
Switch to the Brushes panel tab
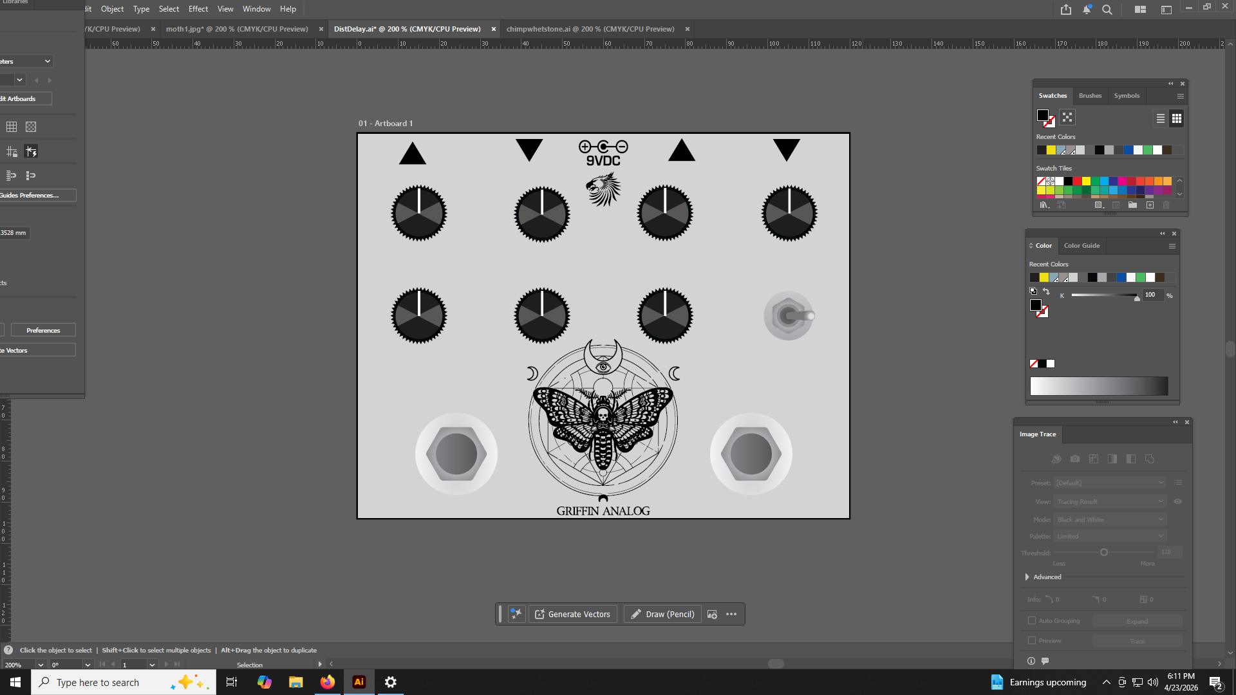pos(1090,96)
